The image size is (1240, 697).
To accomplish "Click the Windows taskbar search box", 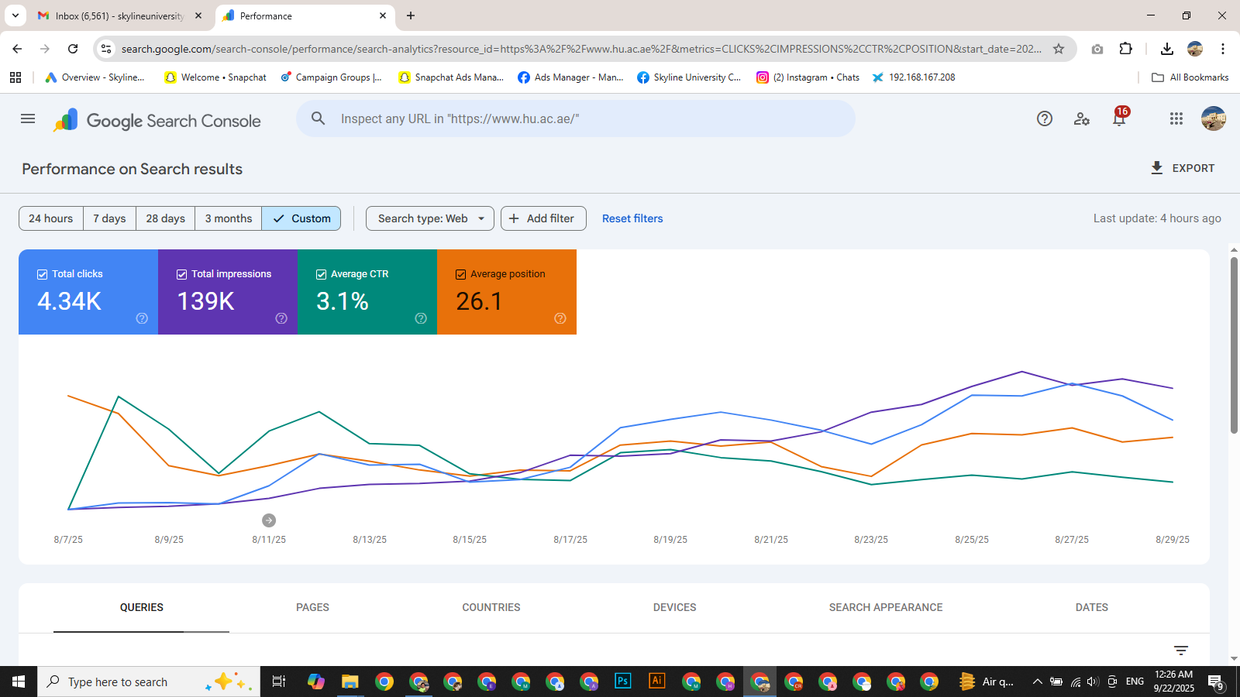I will coord(149,682).
